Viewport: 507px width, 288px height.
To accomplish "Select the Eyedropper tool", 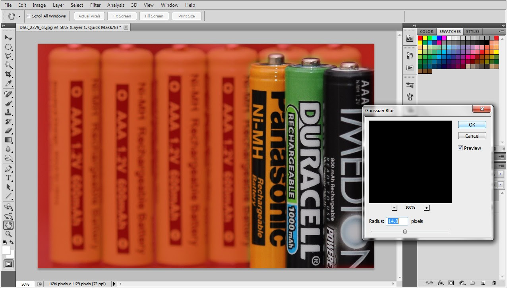I will click(x=8, y=84).
